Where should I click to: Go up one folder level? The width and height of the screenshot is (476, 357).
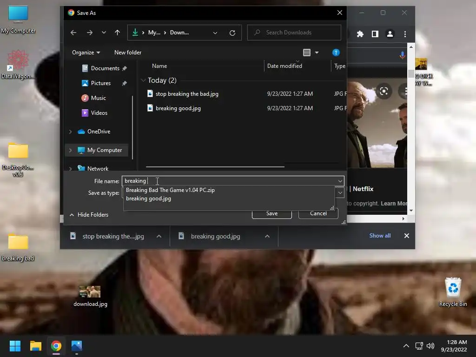coord(118,33)
